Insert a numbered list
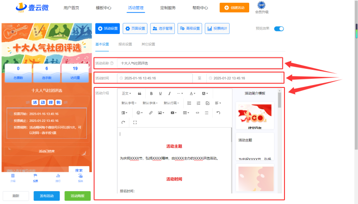Image resolution: width=358 pixels, height=204 pixels. [x=199, y=103]
